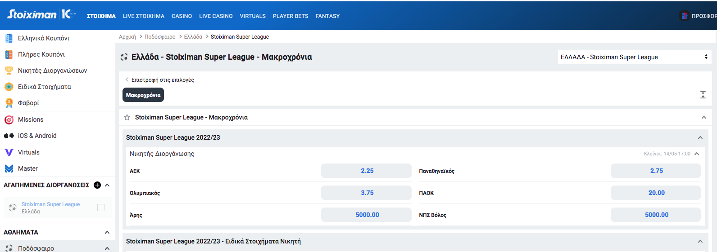This screenshot has width=717, height=252.
Task: Click the ball icon in favorite Stoiximan Super League
Action: click(13, 208)
